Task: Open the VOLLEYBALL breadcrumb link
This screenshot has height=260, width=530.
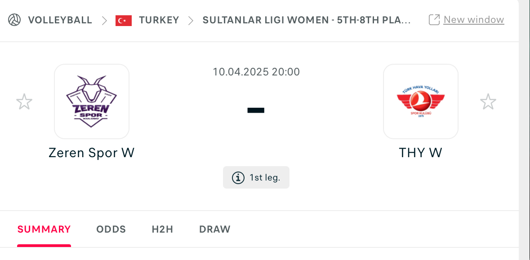Action: [60, 20]
